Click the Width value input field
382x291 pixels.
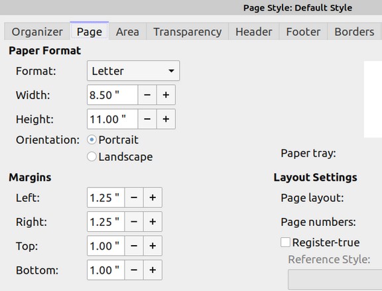[112, 95]
